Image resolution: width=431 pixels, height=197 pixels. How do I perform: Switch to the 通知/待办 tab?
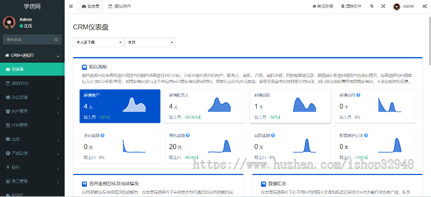click(x=119, y=6)
